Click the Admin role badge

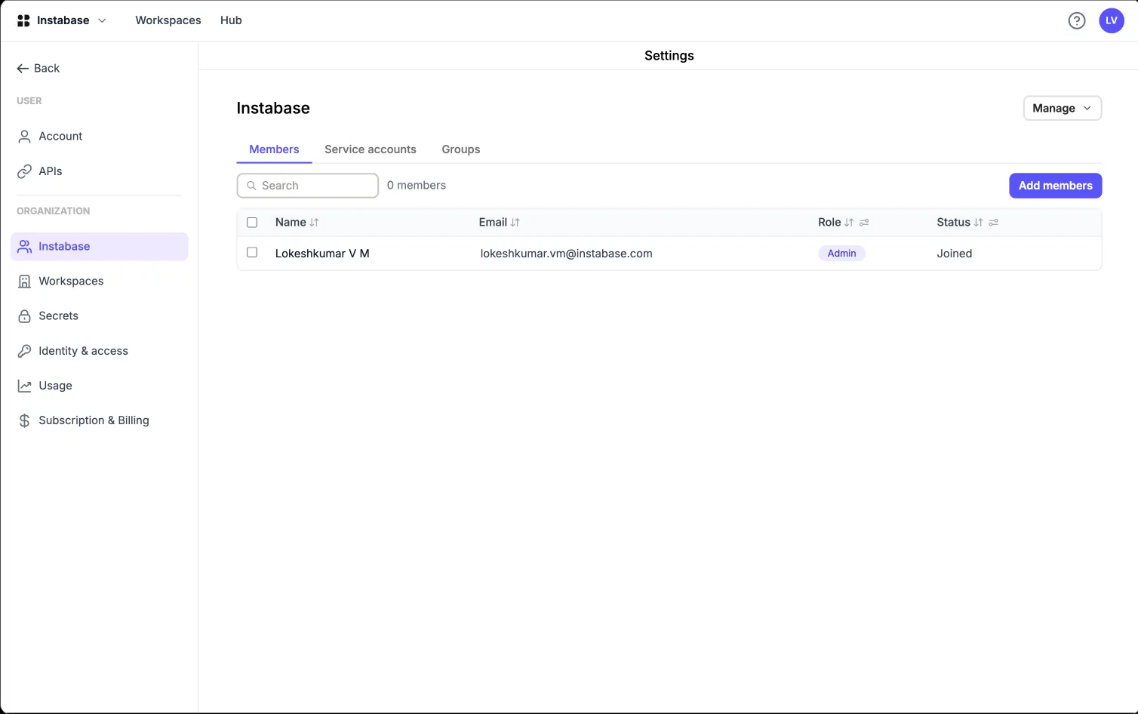click(841, 254)
